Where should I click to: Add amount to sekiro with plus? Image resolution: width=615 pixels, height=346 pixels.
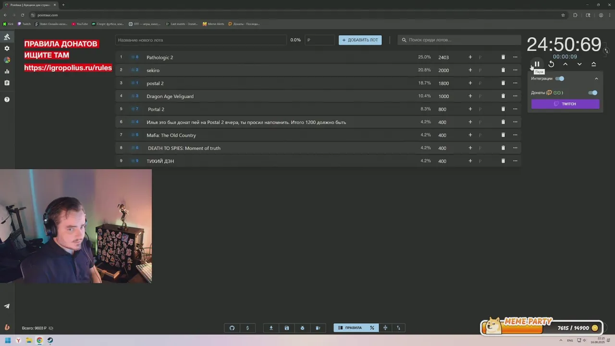point(470,70)
